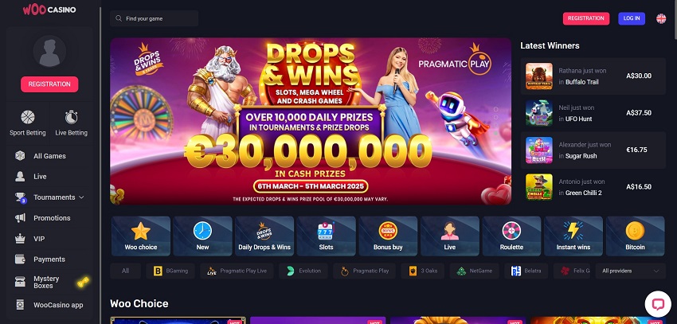Expand the Tournaments submenu

(80, 197)
